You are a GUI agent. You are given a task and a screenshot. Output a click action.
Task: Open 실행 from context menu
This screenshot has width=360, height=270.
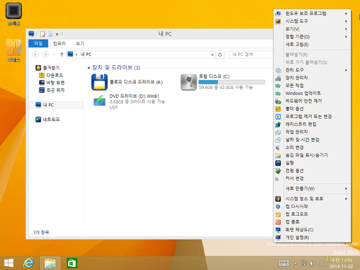pos(312,163)
